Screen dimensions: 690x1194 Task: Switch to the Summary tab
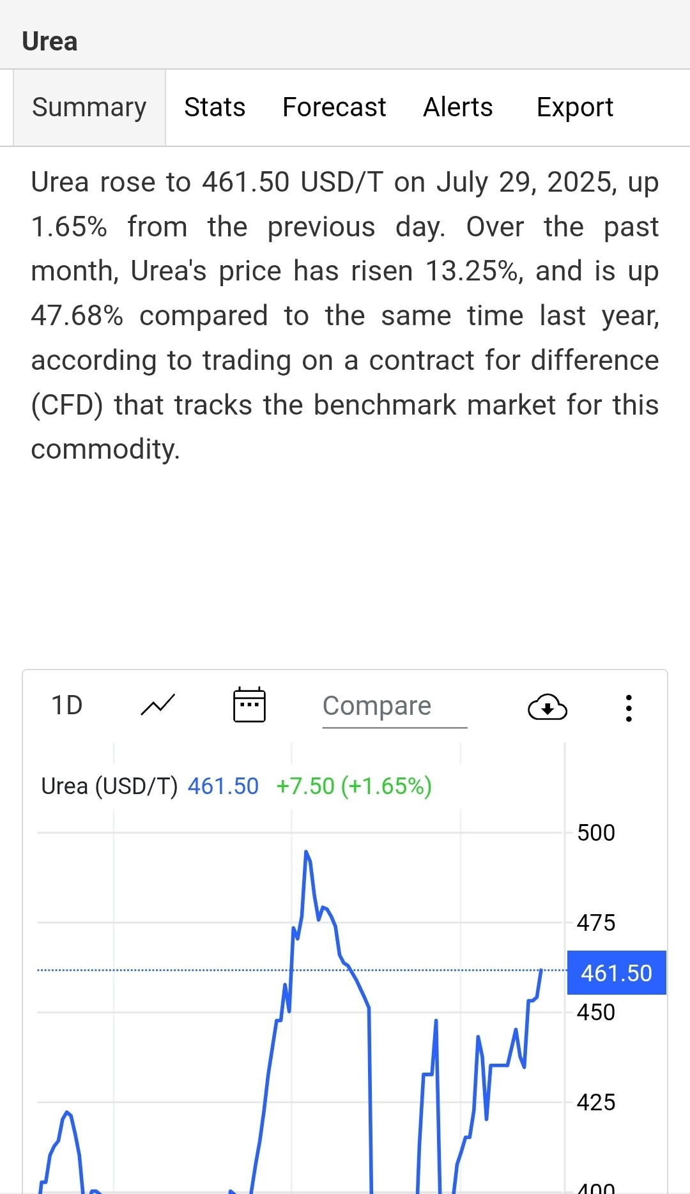coord(89,107)
